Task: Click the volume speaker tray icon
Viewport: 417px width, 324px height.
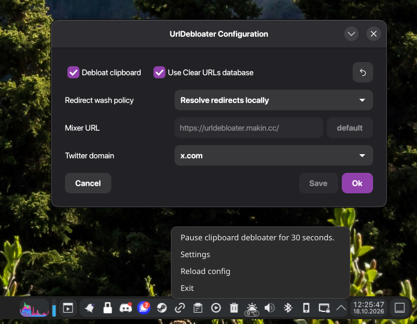Action: point(270,308)
